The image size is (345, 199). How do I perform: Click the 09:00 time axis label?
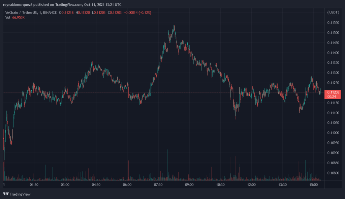point(189,185)
